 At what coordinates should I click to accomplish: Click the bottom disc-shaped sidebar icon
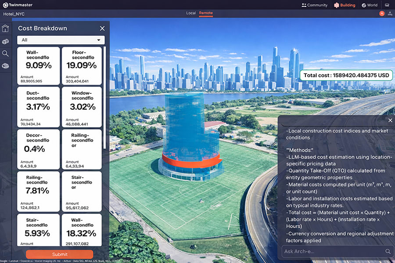click(5, 66)
